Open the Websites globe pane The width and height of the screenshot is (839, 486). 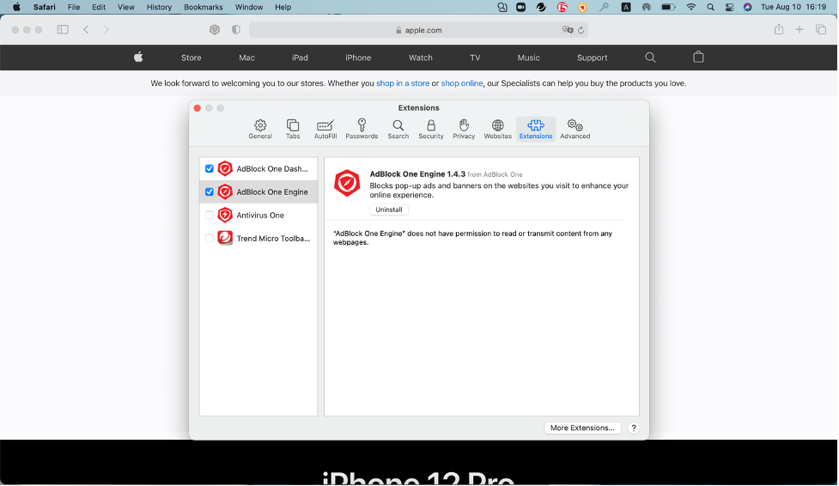(x=497, y=129)
